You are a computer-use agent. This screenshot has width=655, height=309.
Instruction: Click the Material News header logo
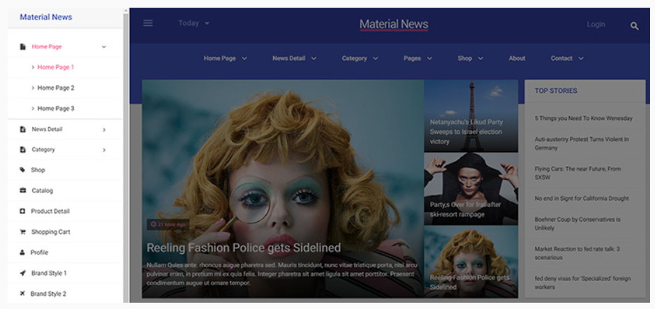394,24
